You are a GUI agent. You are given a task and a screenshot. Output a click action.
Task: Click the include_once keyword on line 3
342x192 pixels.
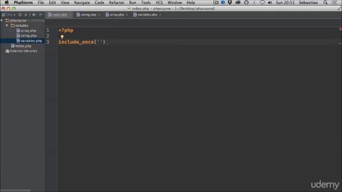pyautogui.click(x=76, y=42)
